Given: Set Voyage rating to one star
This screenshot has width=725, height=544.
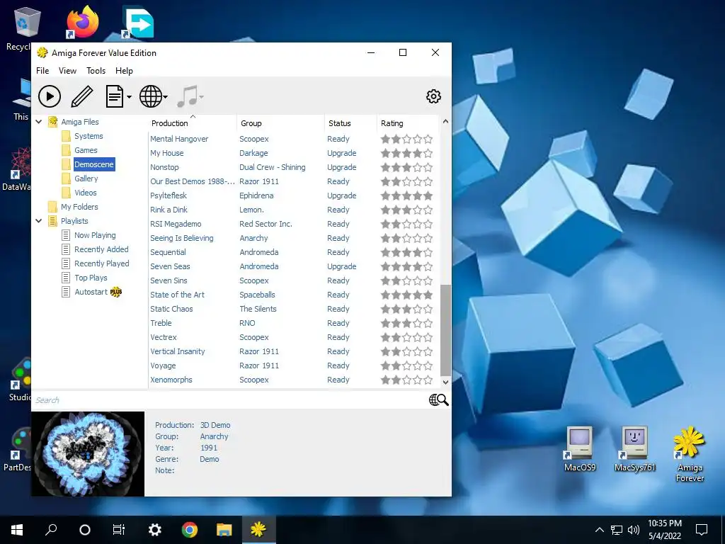Looking at the screenshot, I should pyautogui.click(x=385, y=365).
